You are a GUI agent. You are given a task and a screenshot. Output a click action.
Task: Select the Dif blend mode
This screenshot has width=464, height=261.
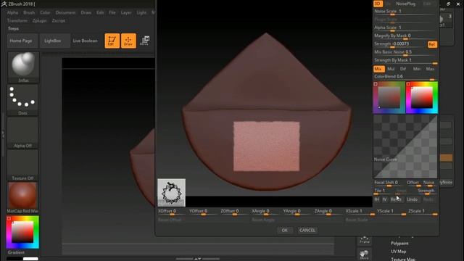(403, 69)
